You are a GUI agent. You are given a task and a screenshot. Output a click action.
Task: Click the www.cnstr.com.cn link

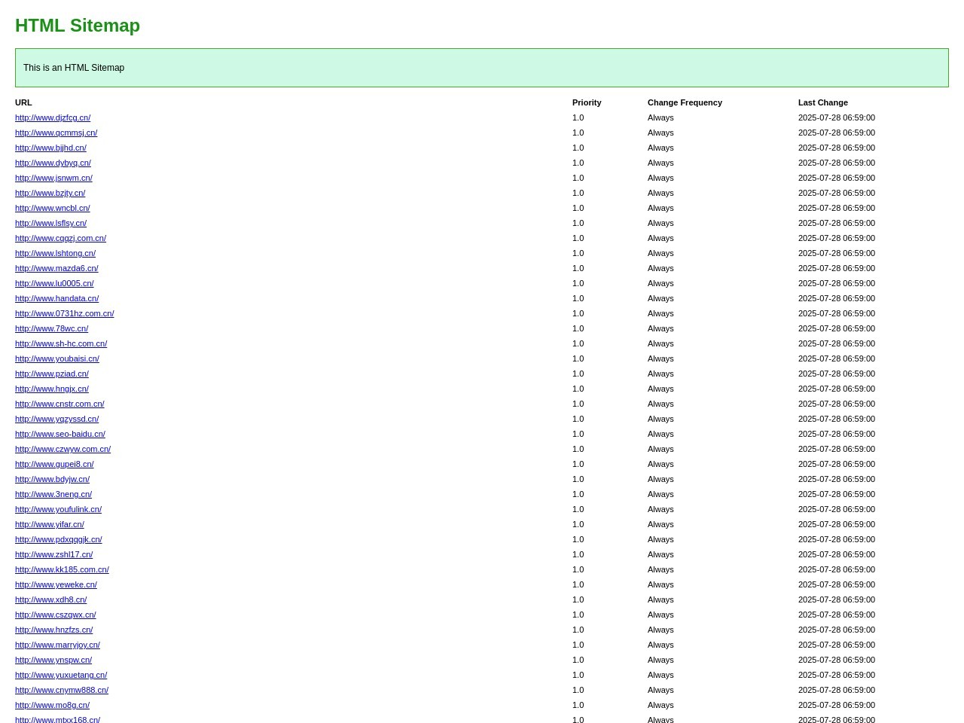click(59, 404)
